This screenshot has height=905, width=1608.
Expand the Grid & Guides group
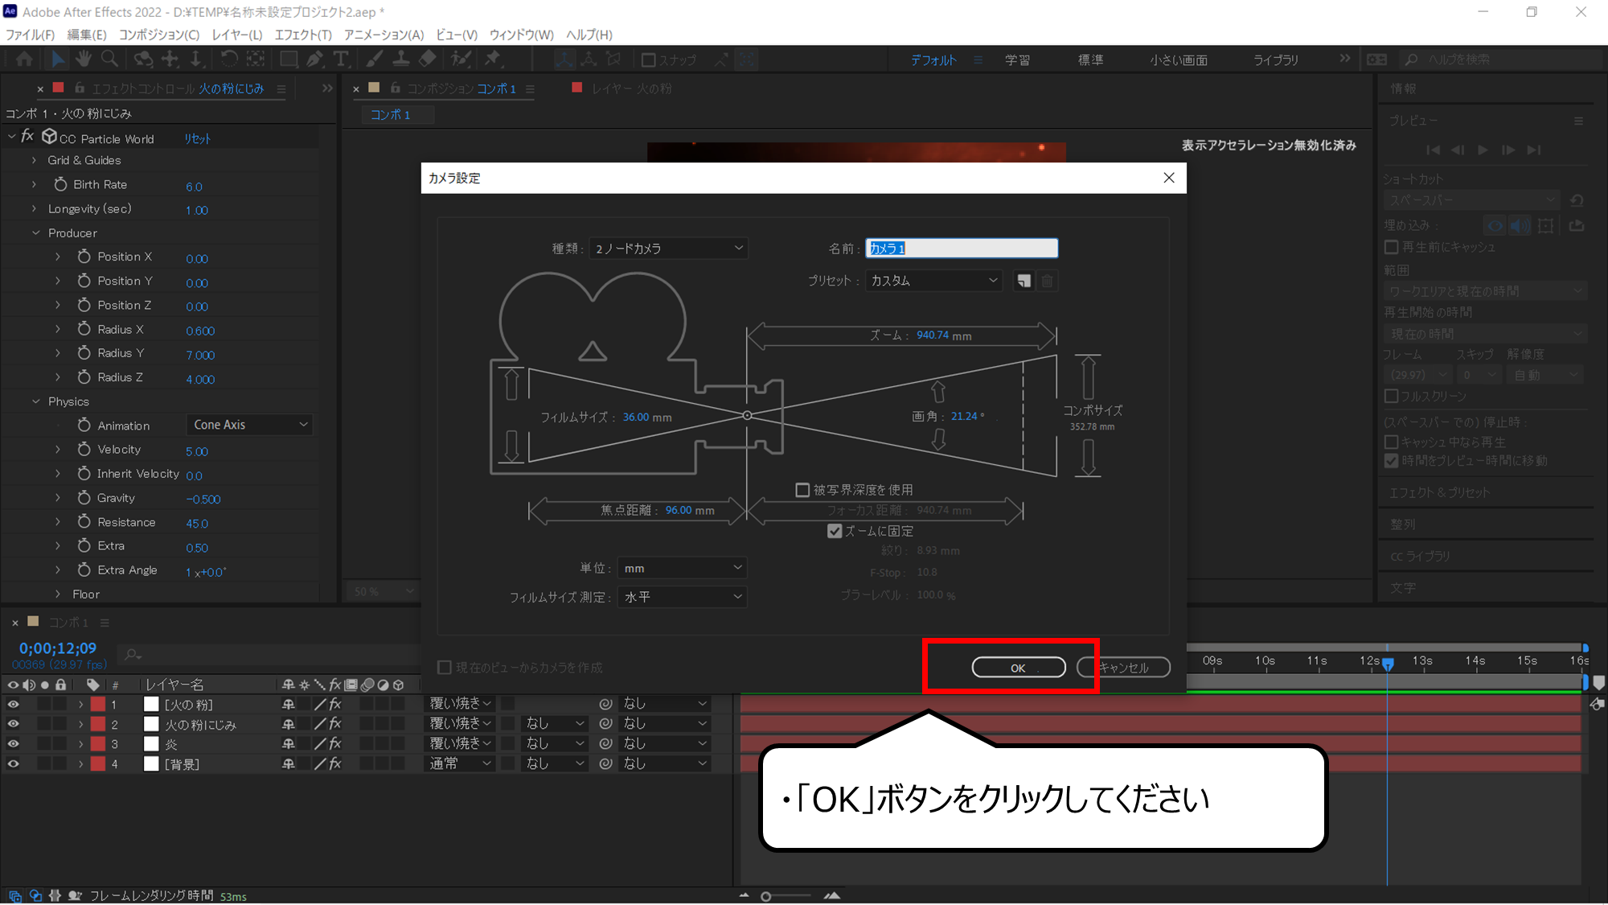coord(34,160)
